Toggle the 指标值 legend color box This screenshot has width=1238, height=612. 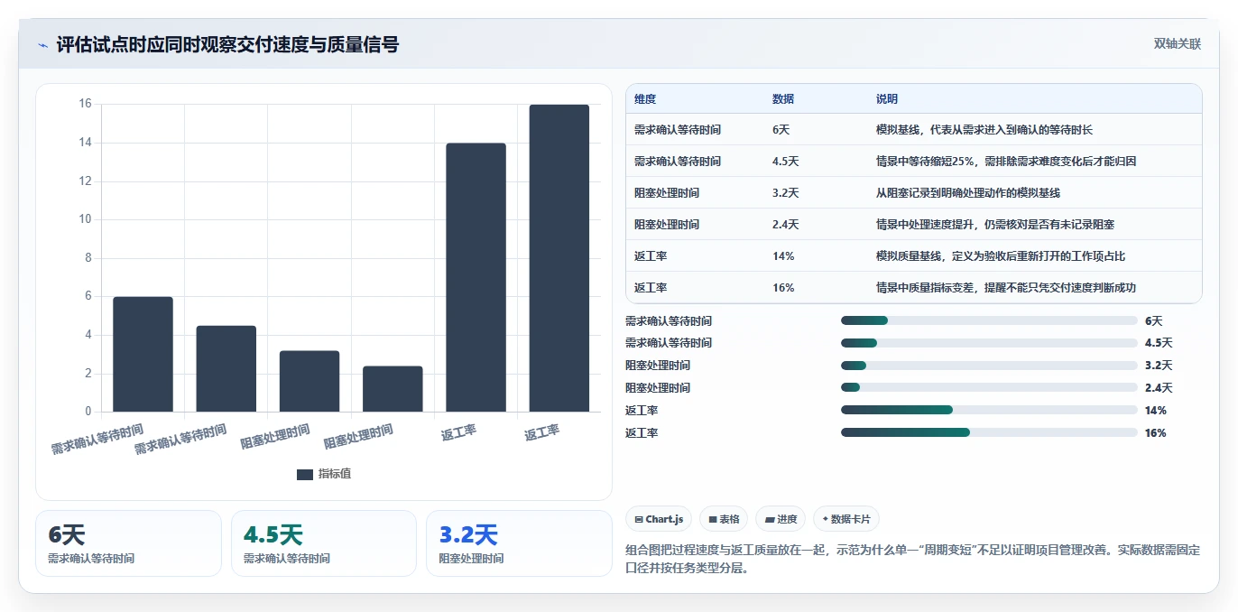(304, 474)
